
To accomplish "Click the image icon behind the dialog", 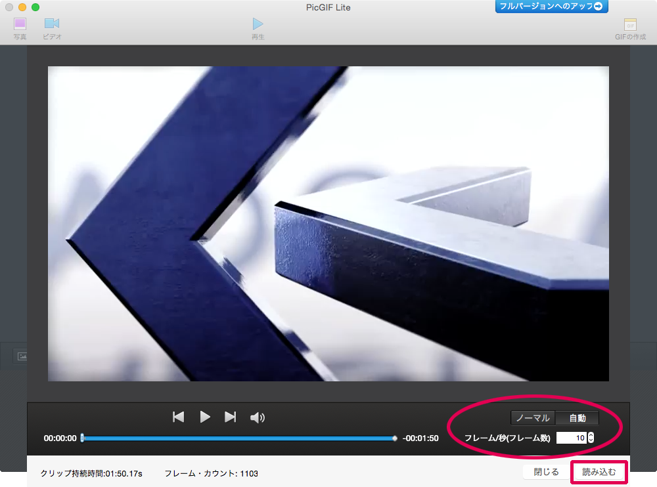I will (x=21, y=356).
